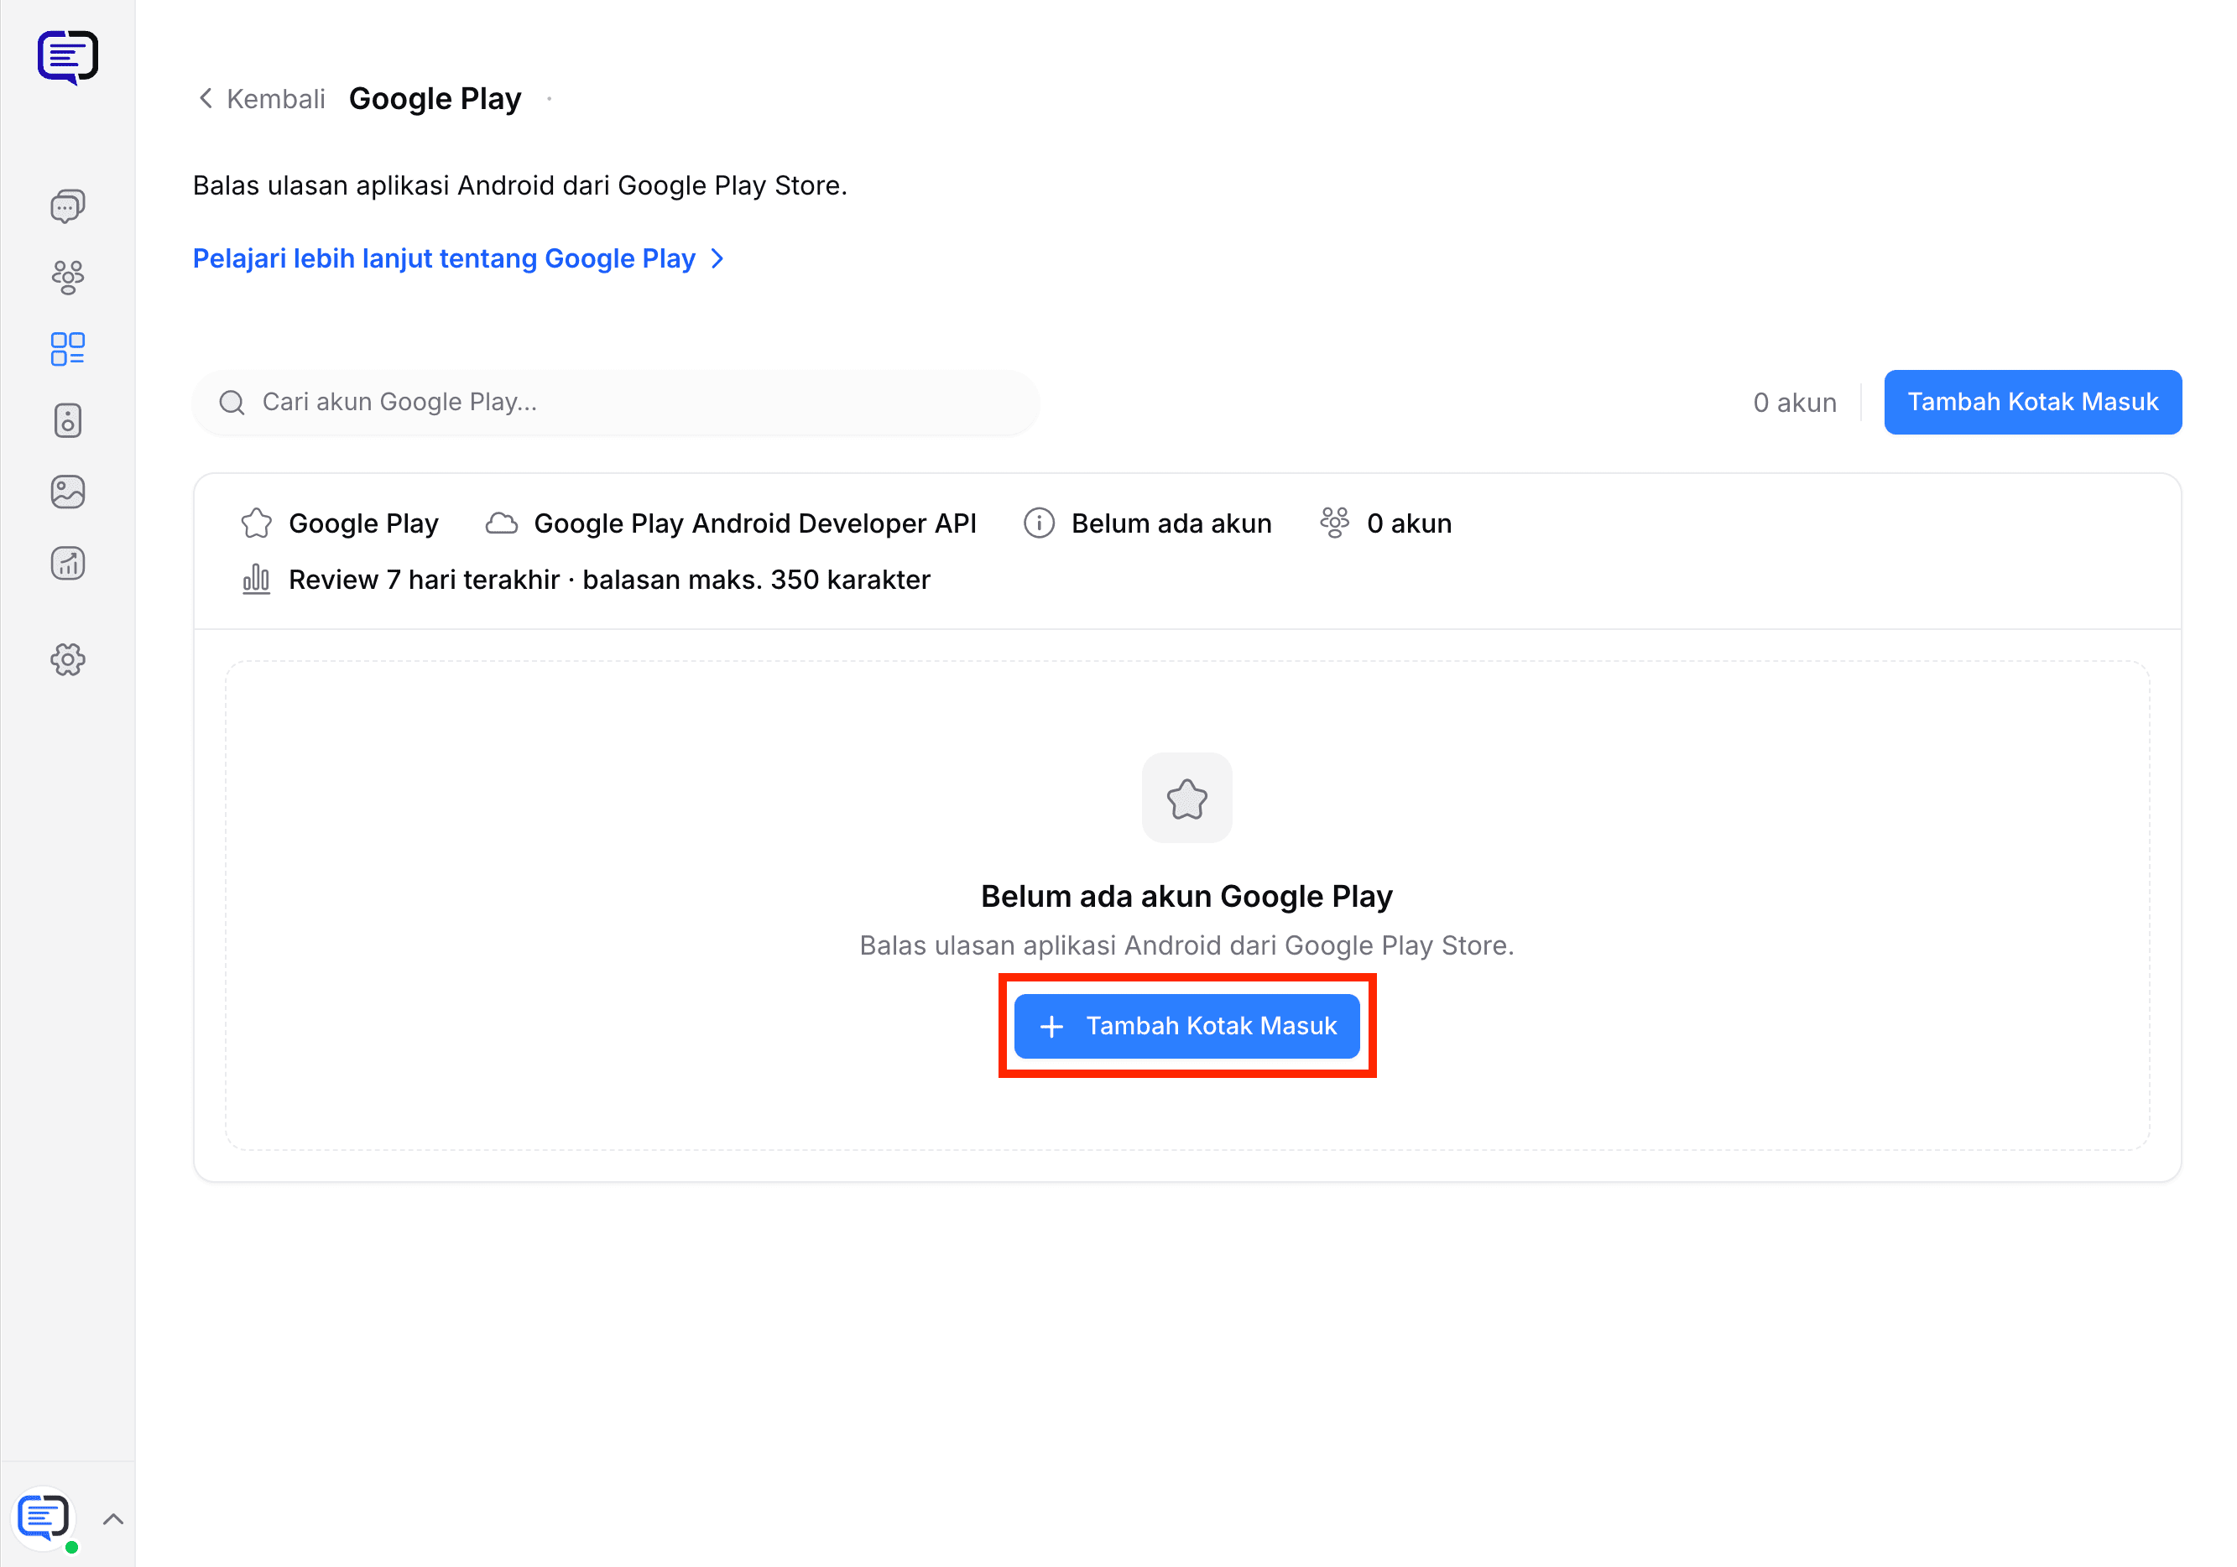
Task: Open the bot device icon in sidebar
Action: tap(67, 421)
